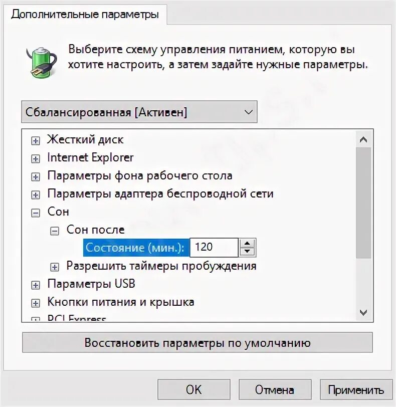The height and width of the screenshot is (407, 396).
Task: Click Восстановить параметры по умолчанию button
Action: [197, 342]
